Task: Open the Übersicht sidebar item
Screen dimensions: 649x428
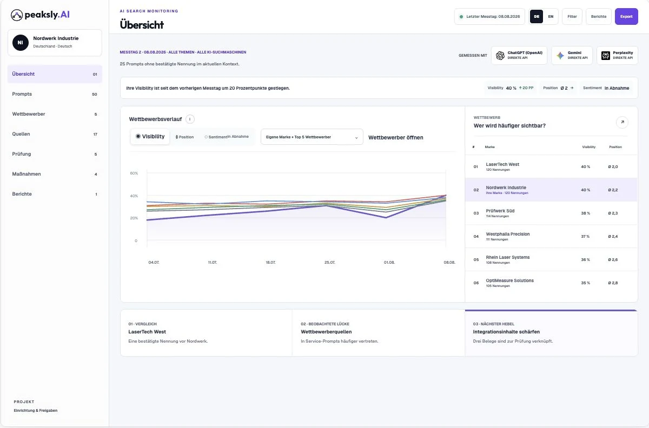Action: (x=55, y=74)
